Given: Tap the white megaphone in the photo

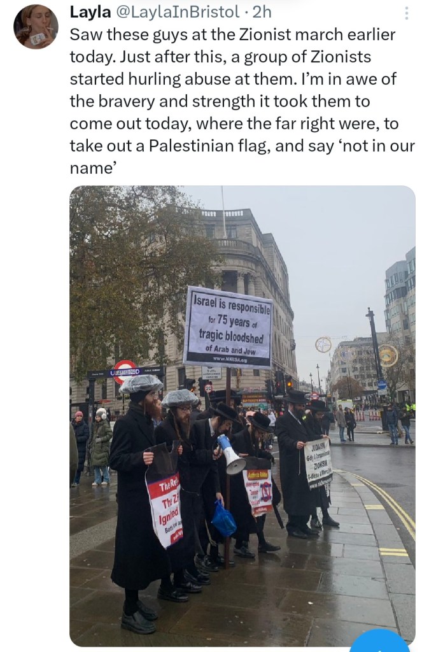Looking at the screenshot, I should click(x=231, y=454).
